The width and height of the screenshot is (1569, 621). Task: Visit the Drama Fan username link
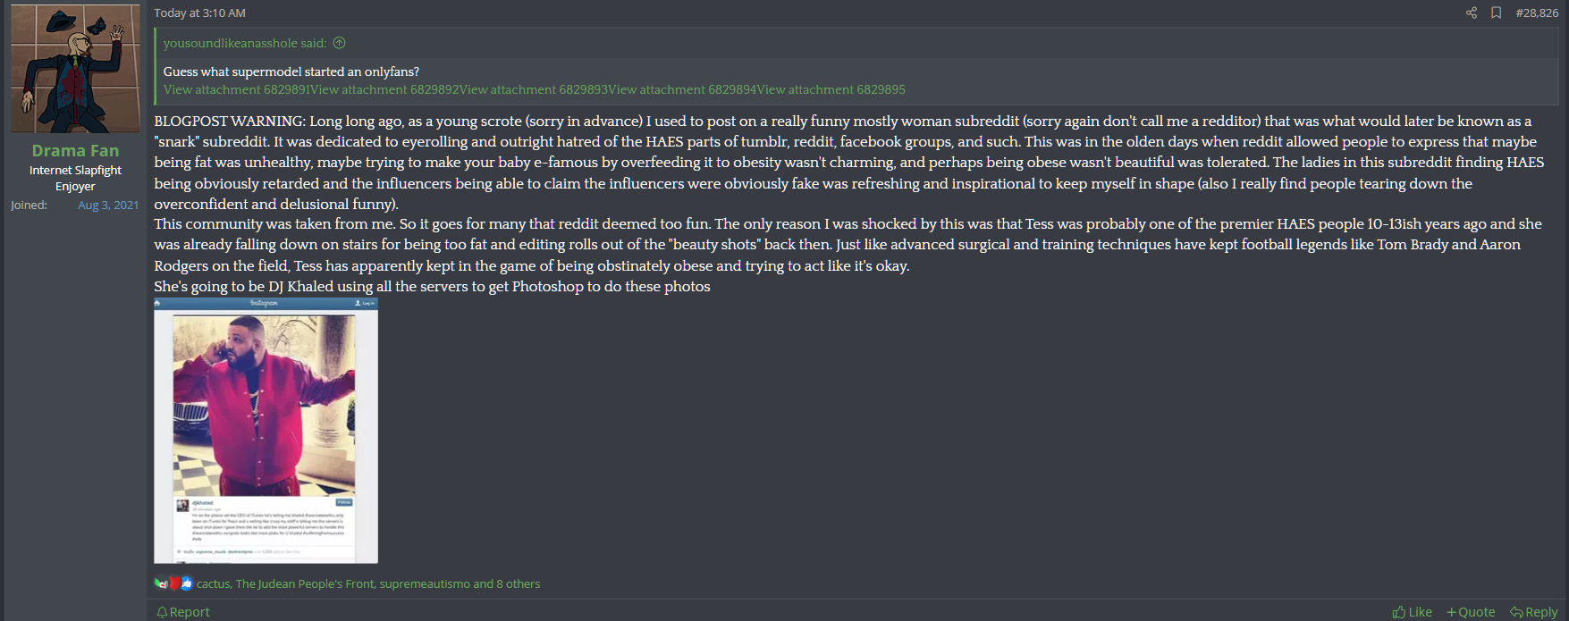coord(75,150)
